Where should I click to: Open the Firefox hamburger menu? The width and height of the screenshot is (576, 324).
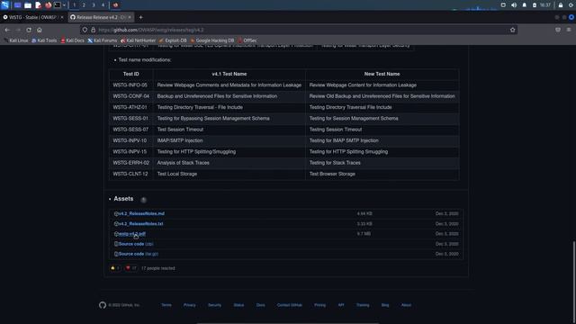point(569,30)
